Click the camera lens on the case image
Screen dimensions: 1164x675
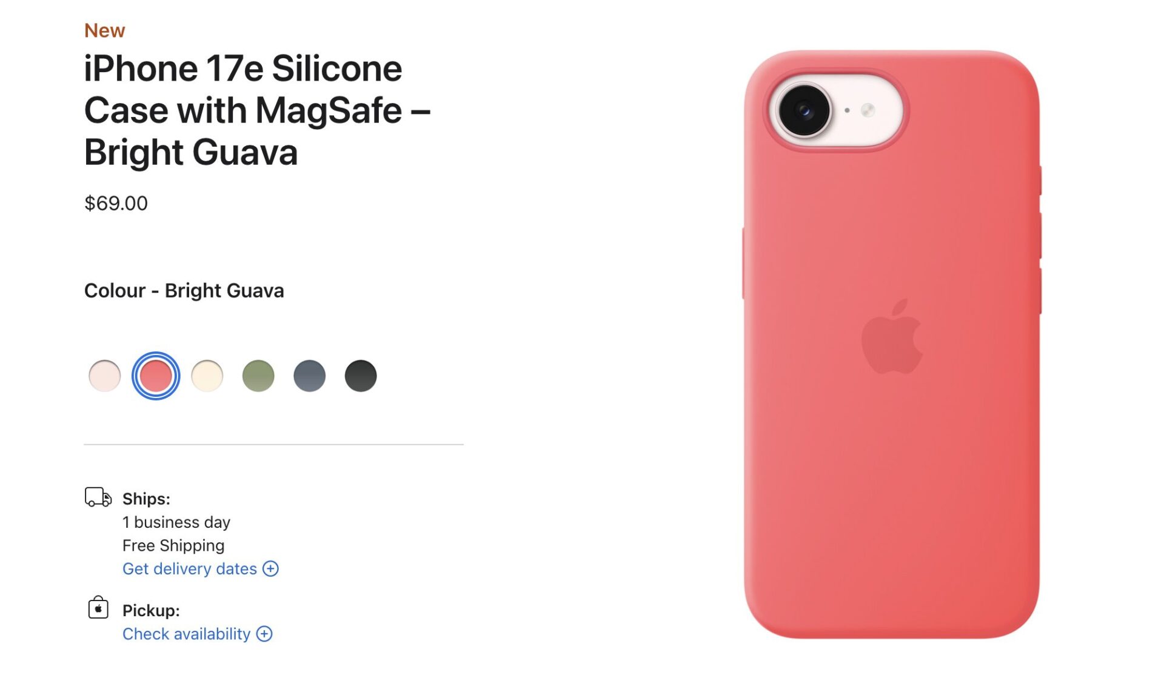pyautogui.click(x=804, y=110)
